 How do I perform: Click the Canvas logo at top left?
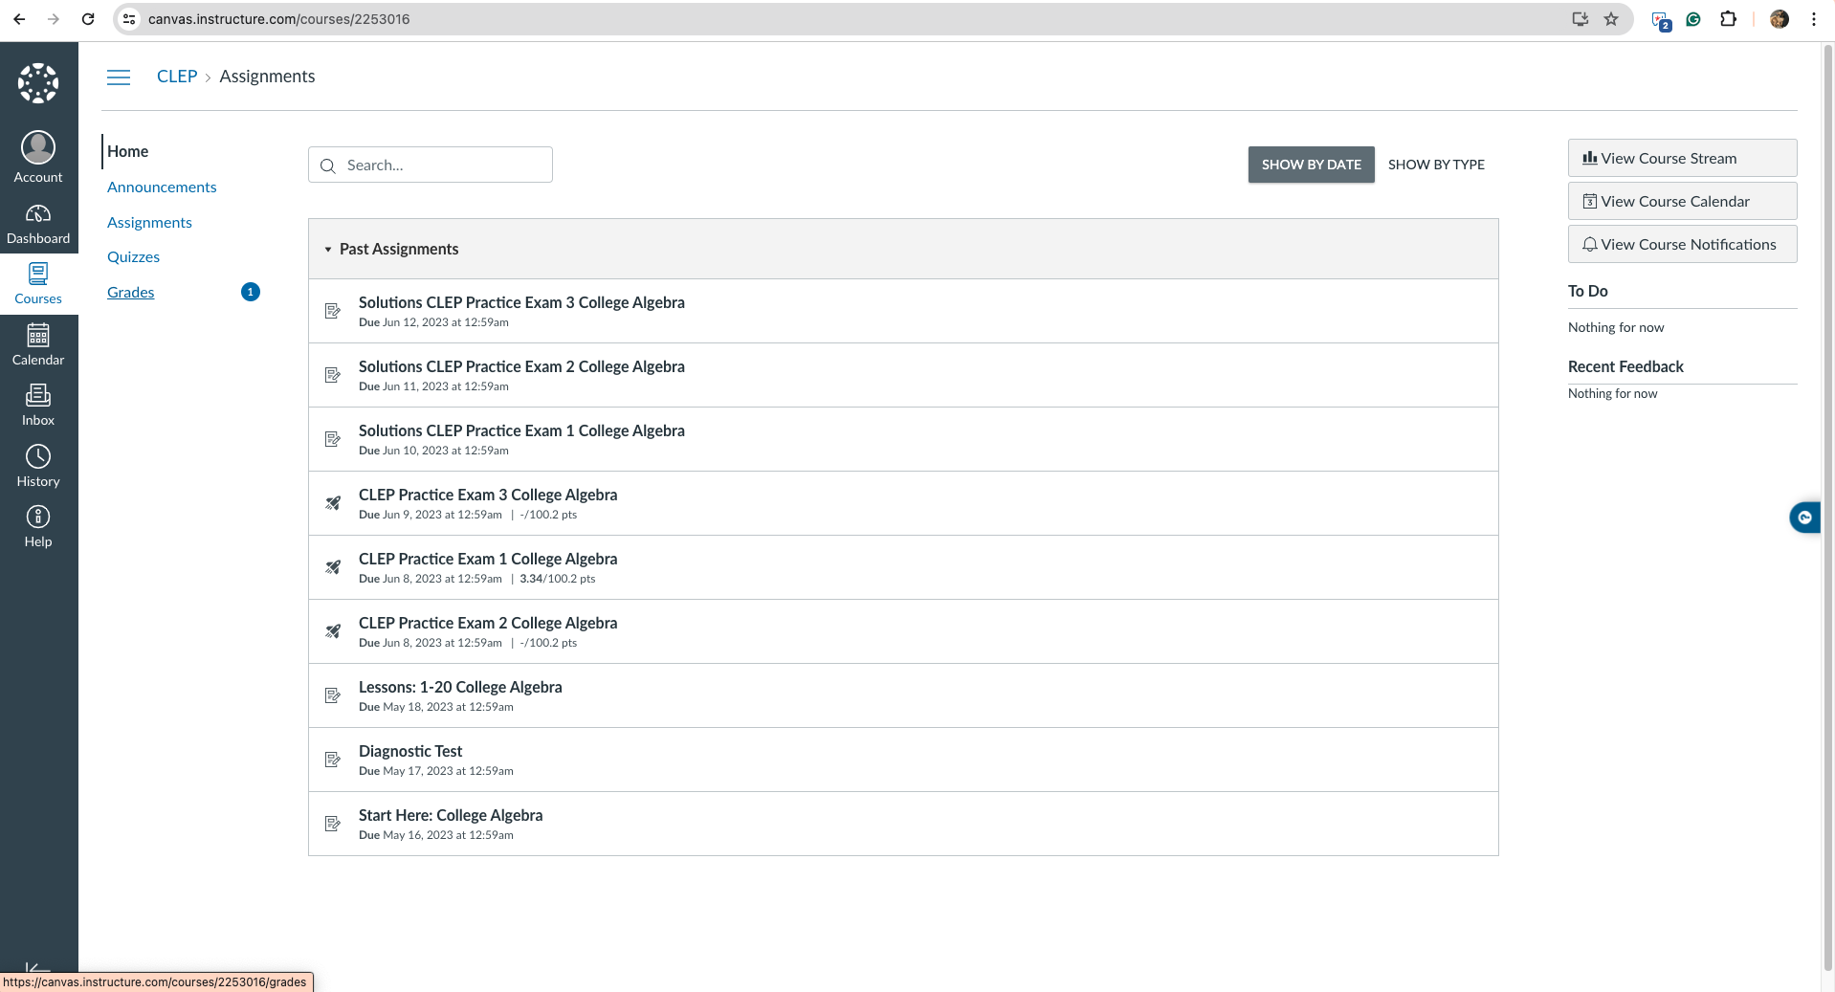point(38,82)
